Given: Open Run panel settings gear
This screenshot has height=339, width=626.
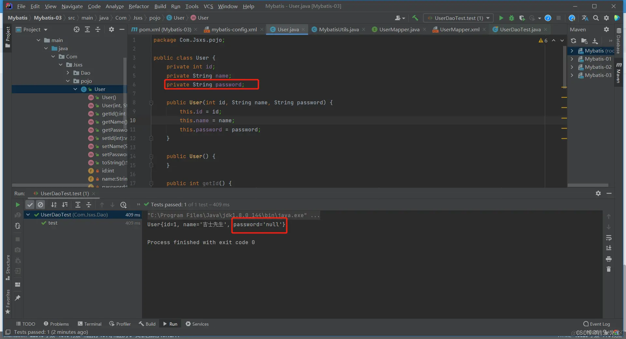Looking at the screenshot, I should pos(598,193).
